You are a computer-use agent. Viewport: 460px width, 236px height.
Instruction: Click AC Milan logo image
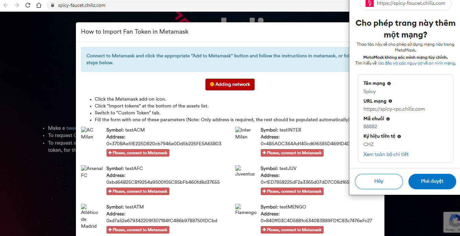[x=87, y=133]
